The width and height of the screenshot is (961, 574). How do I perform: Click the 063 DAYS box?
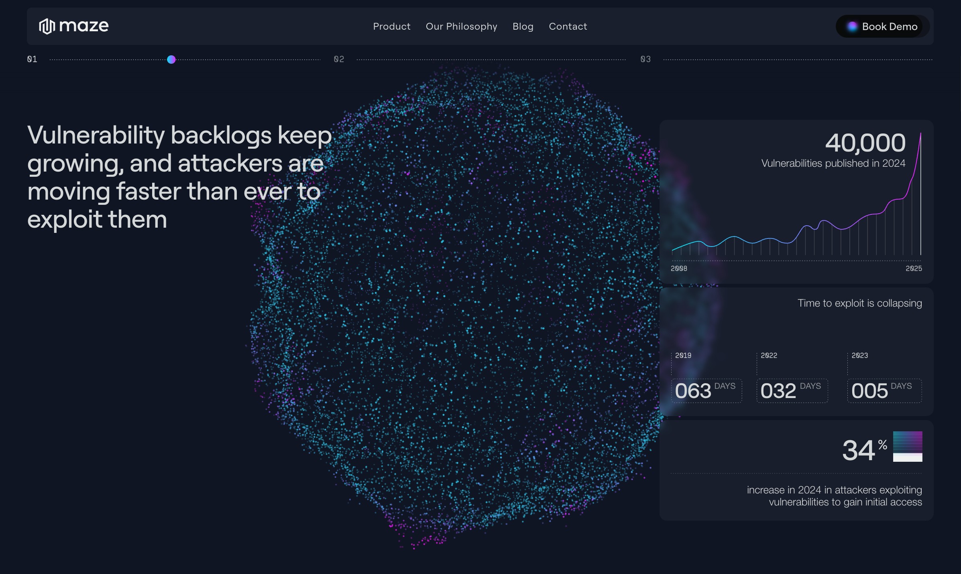point(706,390)
